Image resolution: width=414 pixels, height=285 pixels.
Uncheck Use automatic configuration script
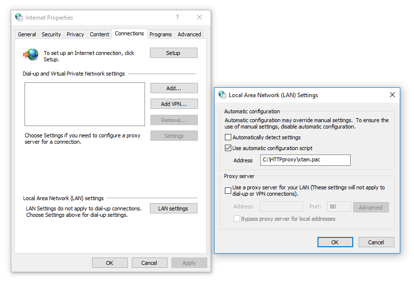click(228, 148)
